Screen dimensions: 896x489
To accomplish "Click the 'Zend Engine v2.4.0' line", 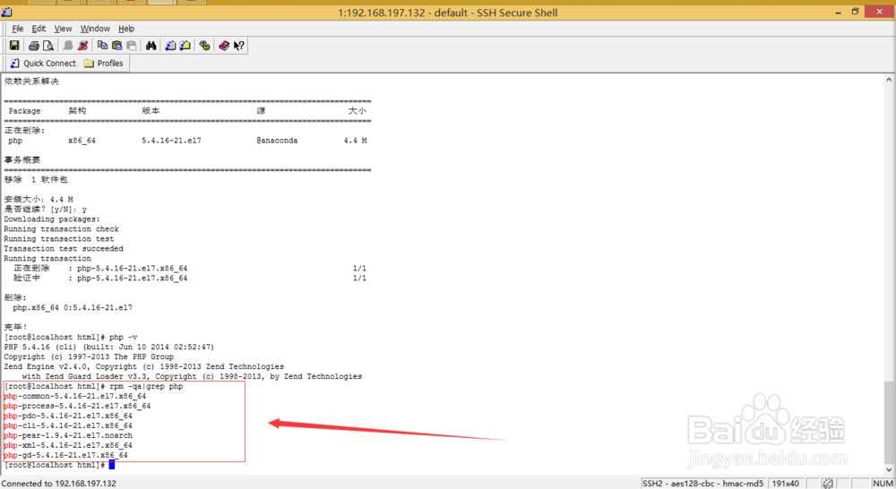I will pos(144,367).
